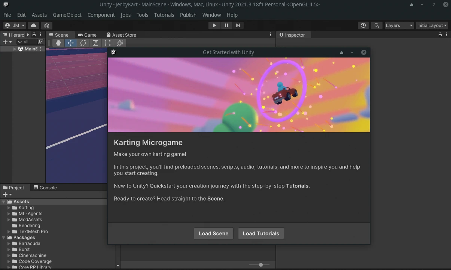451x270 pixels.
Task: Toggle the Inspector panel lock
Action: click(440, 34)
